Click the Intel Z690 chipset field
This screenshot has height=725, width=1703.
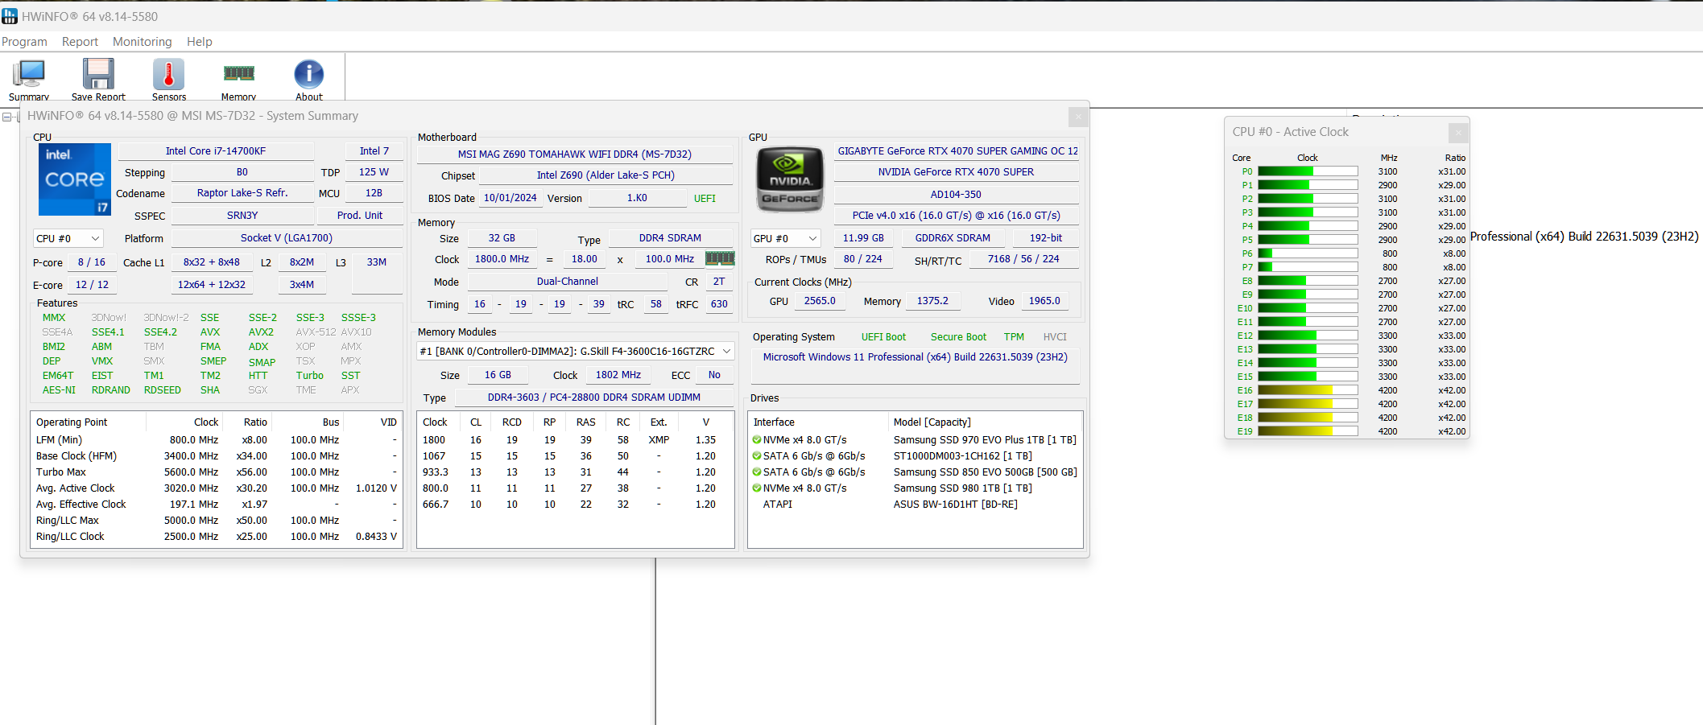pyautogui.click(x=606, y=175)
